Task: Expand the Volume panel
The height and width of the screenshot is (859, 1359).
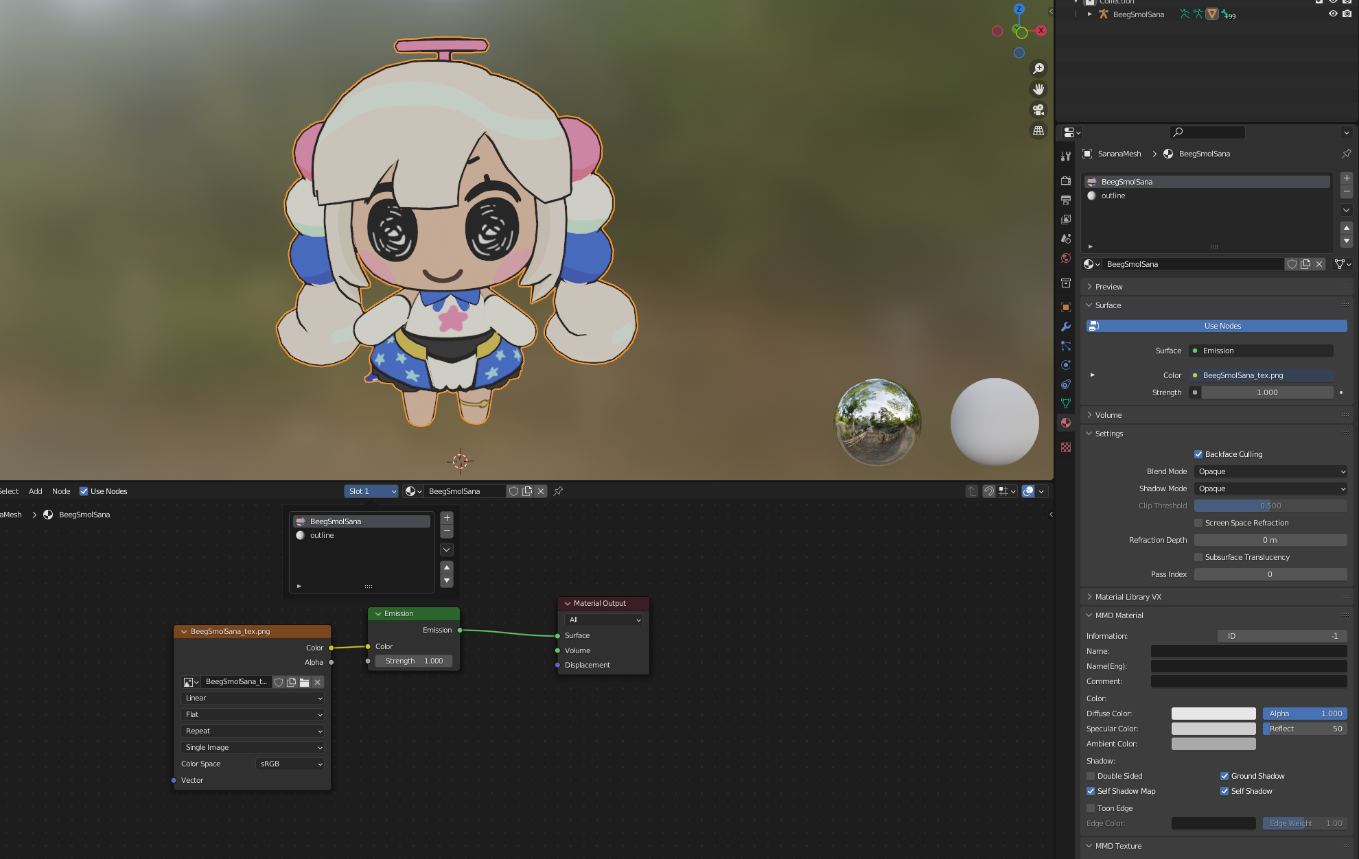Action: (x=1108, y=415)
